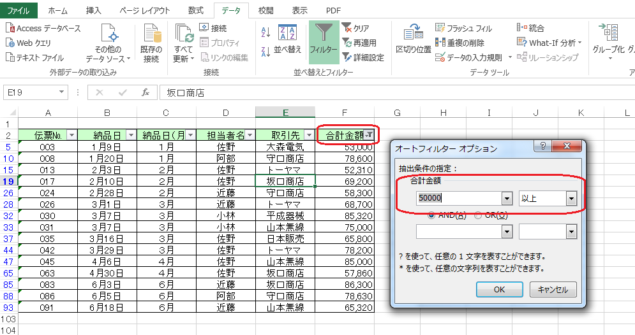Select cell with date 3月29日

[x=107, y=250]
